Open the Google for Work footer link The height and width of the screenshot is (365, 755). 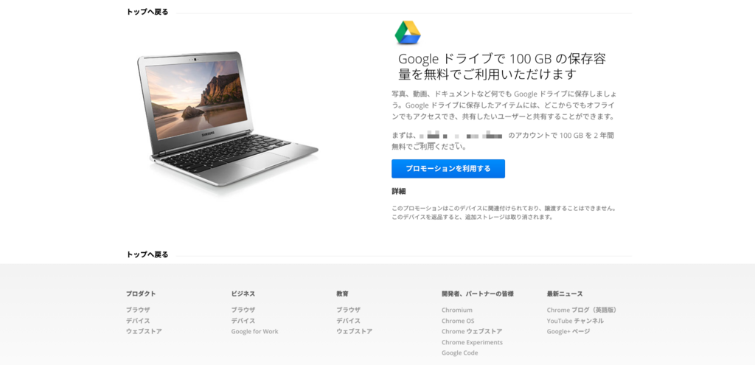[254, 331]
